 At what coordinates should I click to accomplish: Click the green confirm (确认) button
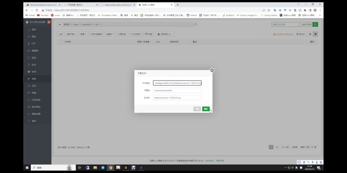point(206,109)
